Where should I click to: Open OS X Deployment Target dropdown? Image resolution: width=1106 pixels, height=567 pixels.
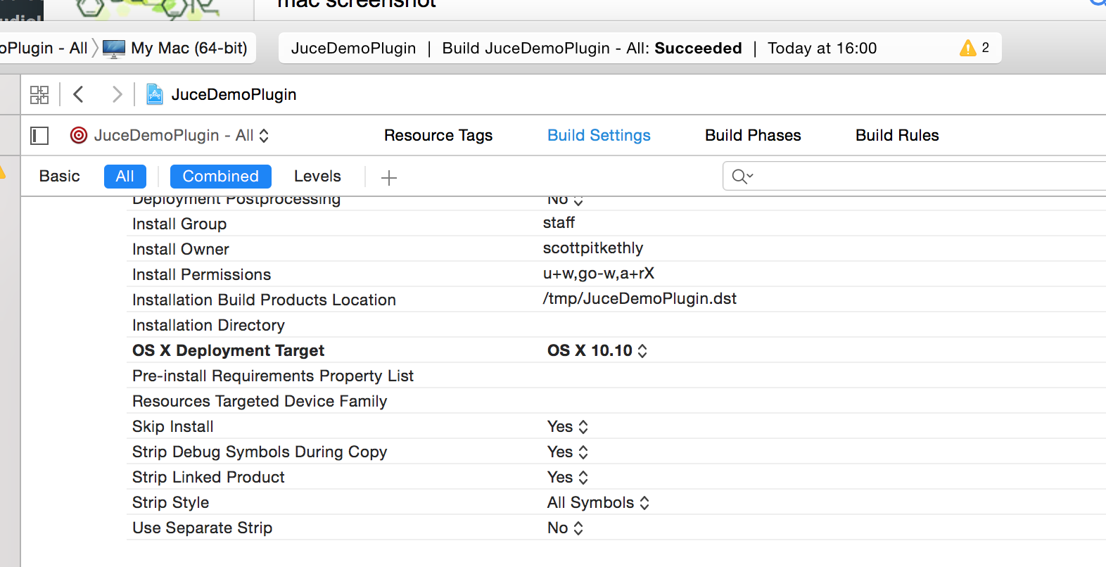coord(597,351)
